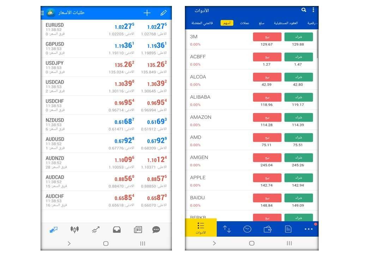
Task: Tap the sell button for AMAZON
Action: [267, 117]
